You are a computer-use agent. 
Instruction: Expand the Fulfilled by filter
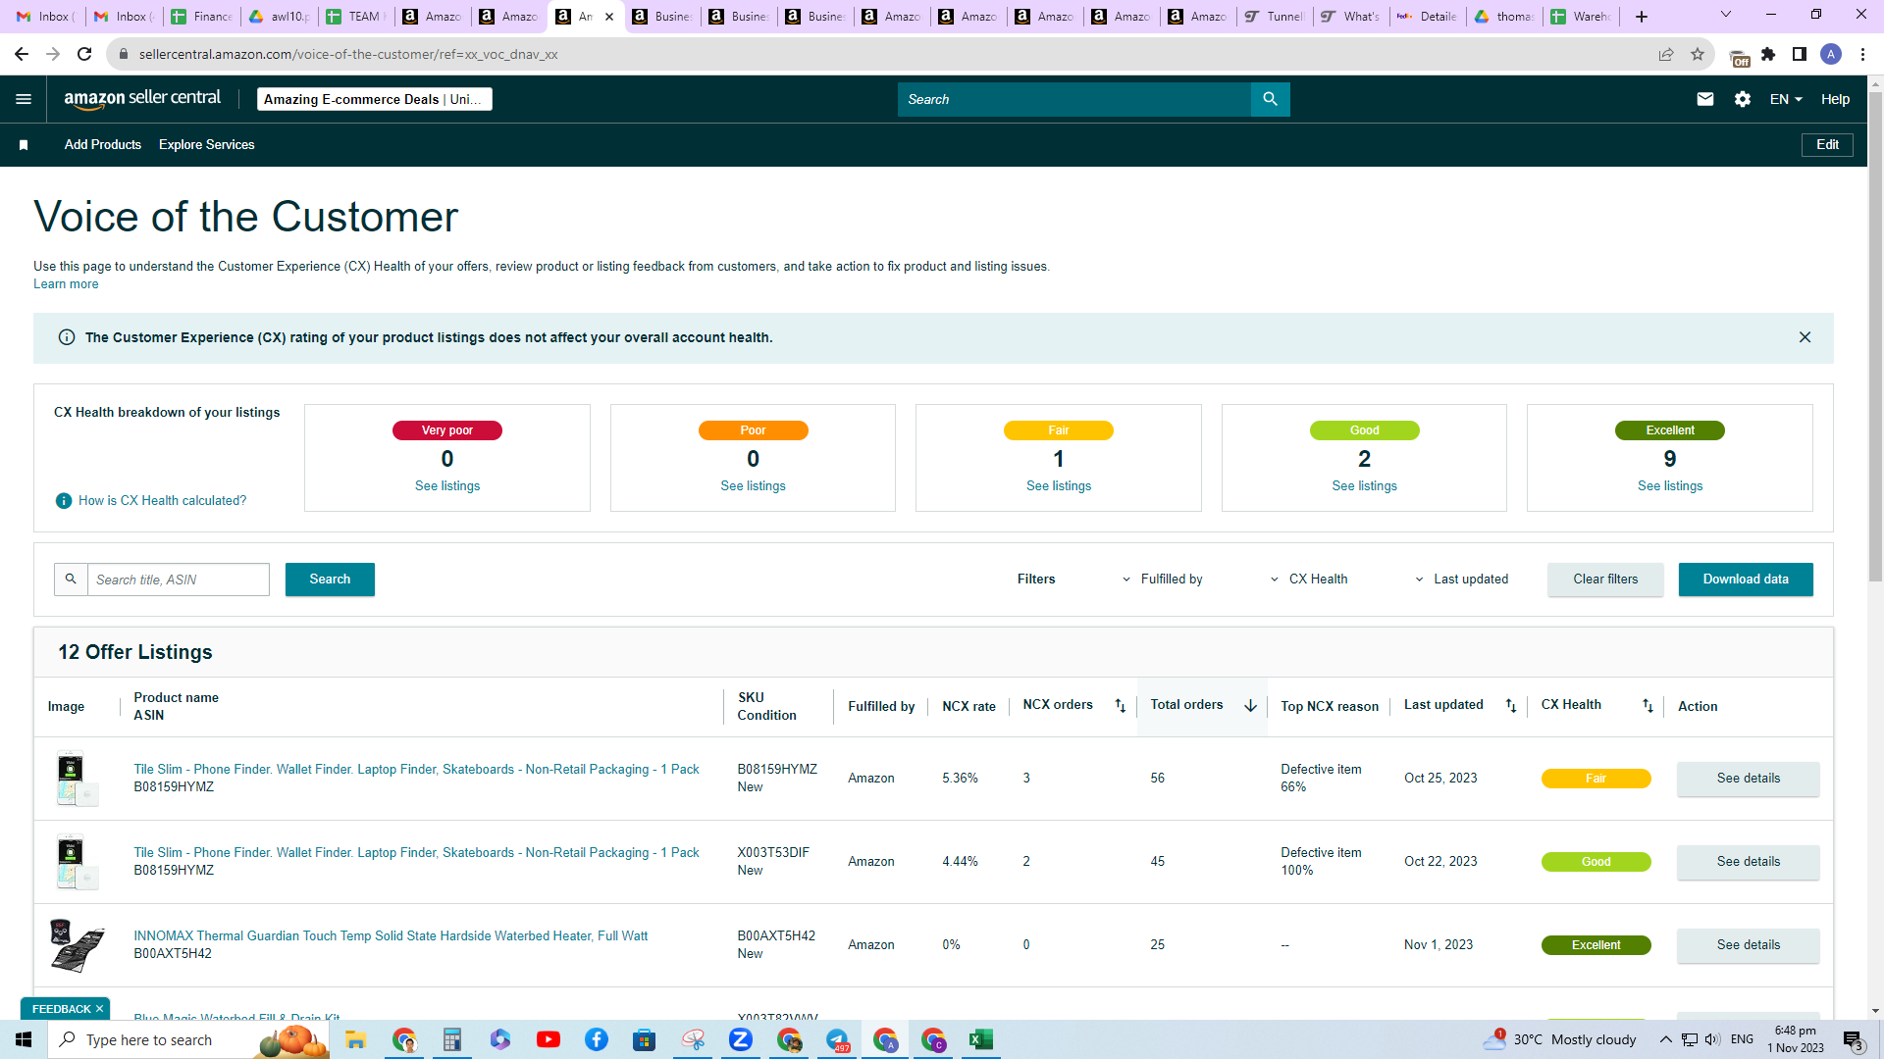1163,580
